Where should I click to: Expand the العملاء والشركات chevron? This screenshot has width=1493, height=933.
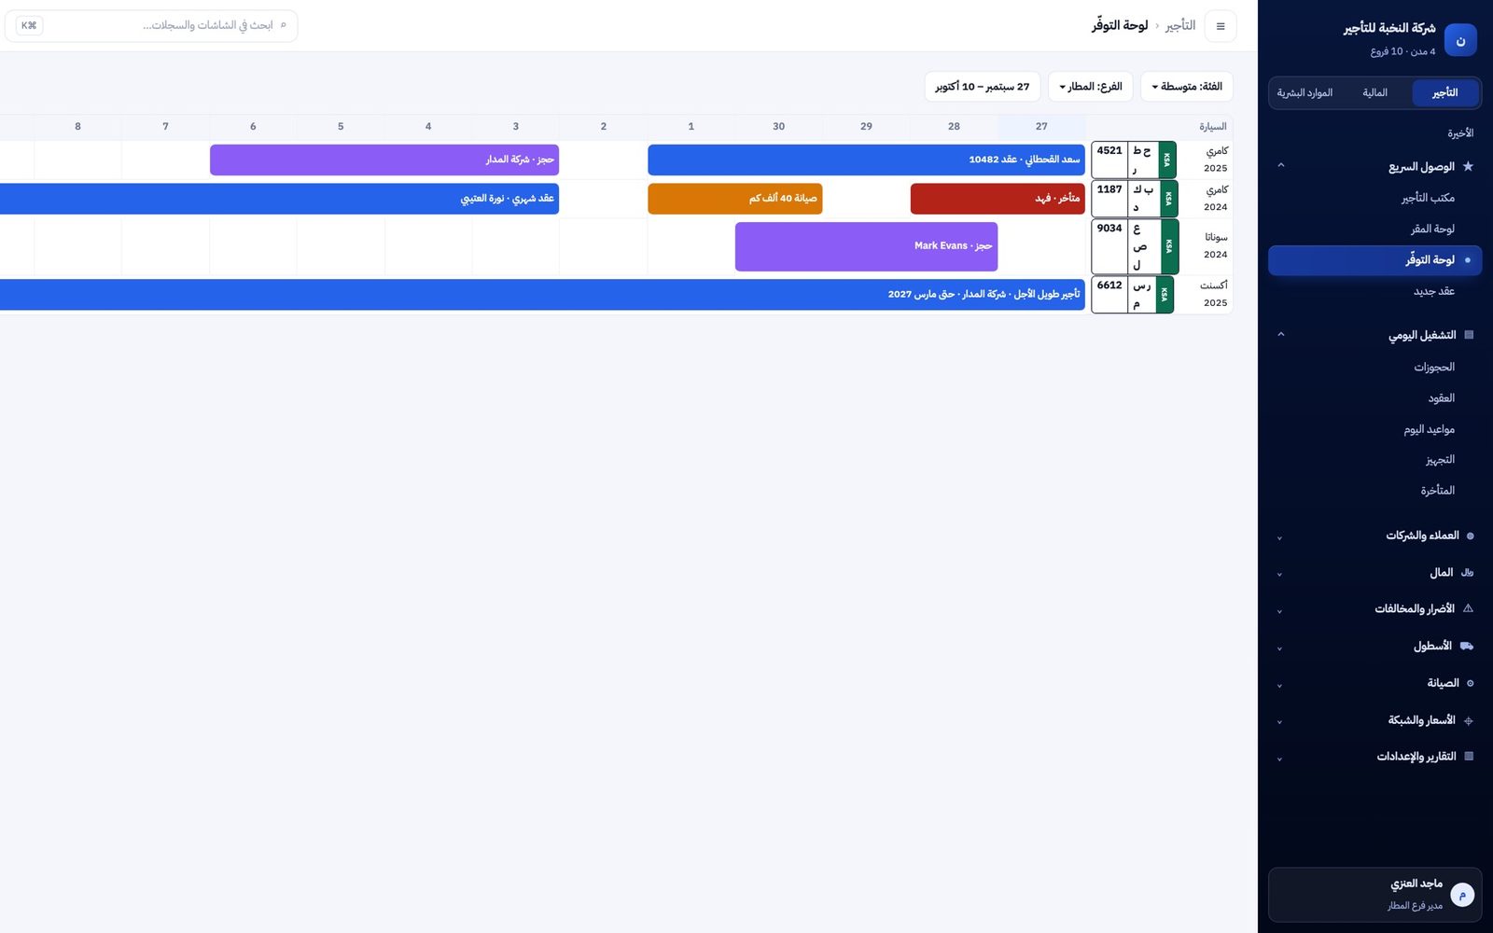click(1279, 536)
